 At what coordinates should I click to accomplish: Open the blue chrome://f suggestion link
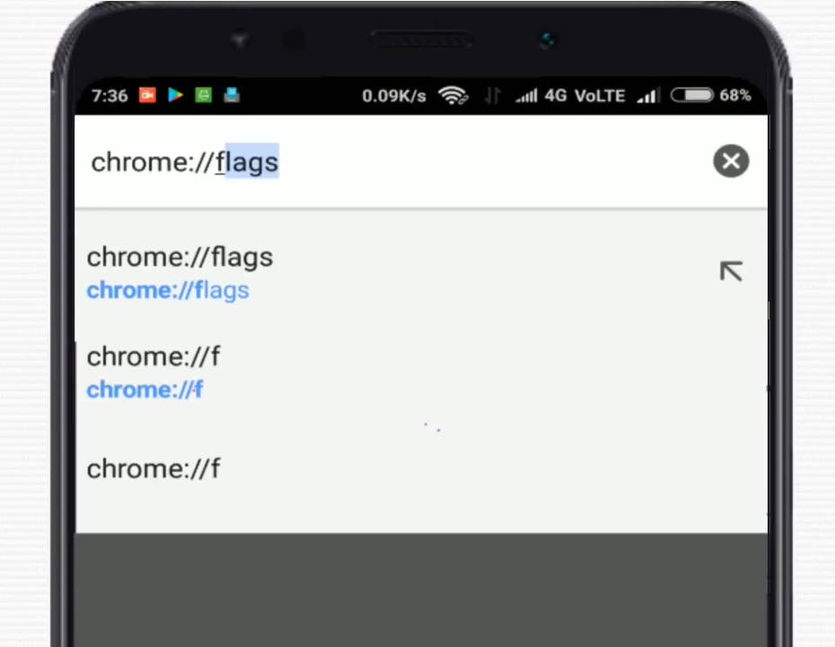point(145,389)
